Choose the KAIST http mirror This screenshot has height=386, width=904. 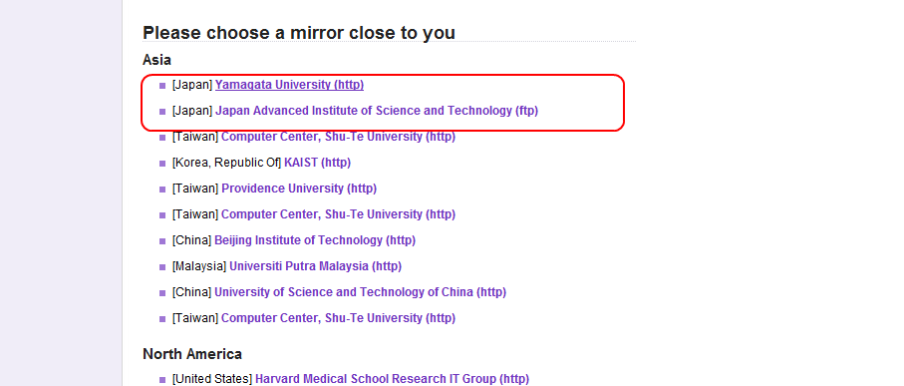point(317,163)
